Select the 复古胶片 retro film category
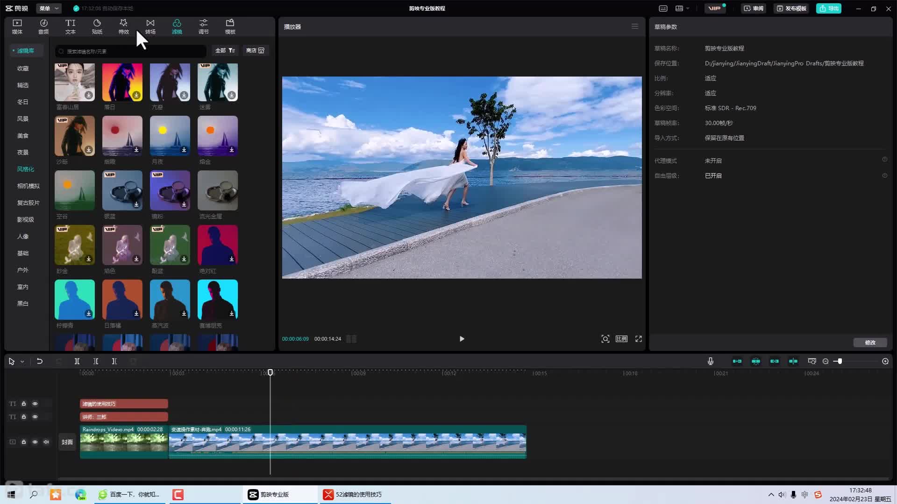 click(28, 203)
